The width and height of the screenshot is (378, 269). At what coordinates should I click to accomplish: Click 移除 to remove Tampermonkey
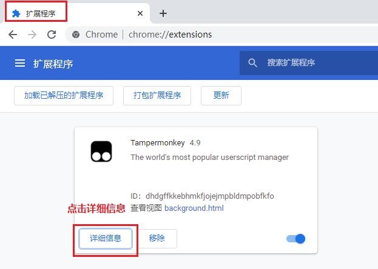157,239
